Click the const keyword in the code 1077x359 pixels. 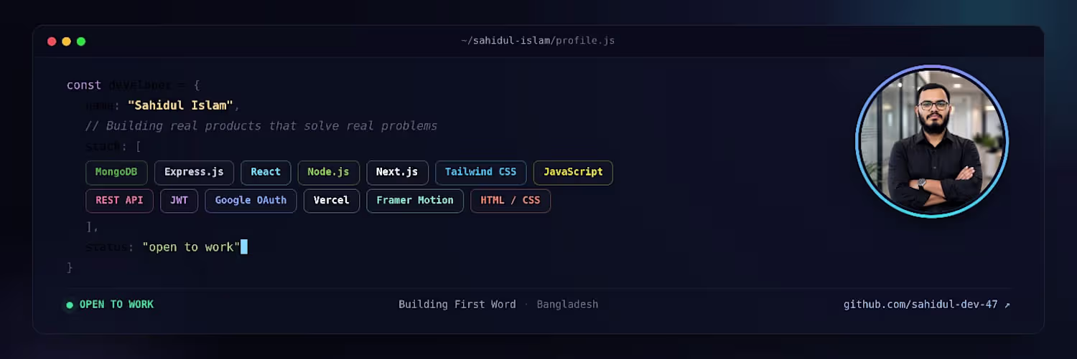click(84, 85)
